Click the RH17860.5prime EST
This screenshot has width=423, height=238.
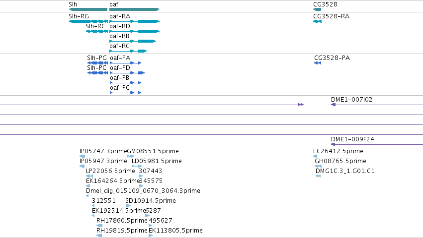[x=99, y=226]
